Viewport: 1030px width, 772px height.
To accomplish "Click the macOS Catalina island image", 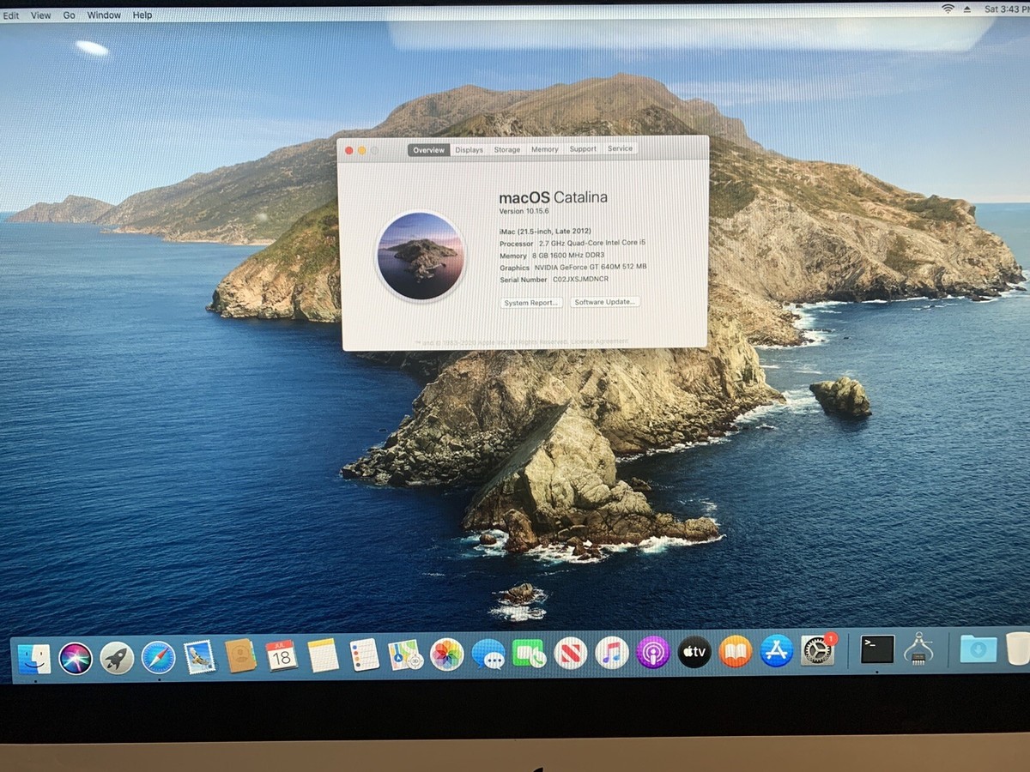I will (421, 256).
